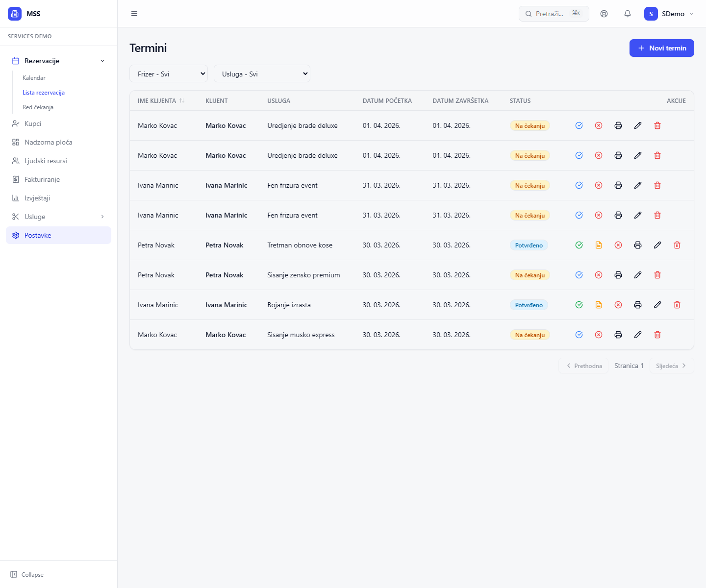Viewport: 706px width, 588px height.
Task: Open the Usluga filter dropdown
Action: coord(262,74)
